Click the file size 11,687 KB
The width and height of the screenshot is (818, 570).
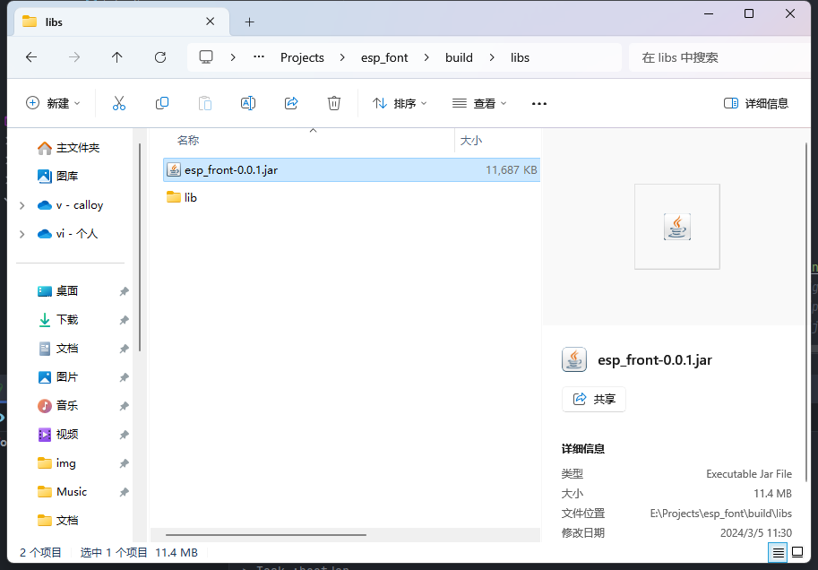pos(511,170)
